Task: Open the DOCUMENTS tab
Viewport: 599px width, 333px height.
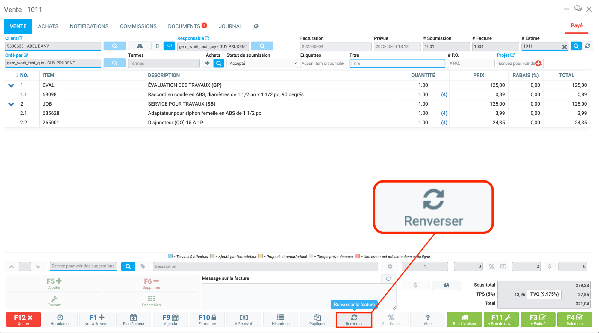Action: click(x=184, y=26)
